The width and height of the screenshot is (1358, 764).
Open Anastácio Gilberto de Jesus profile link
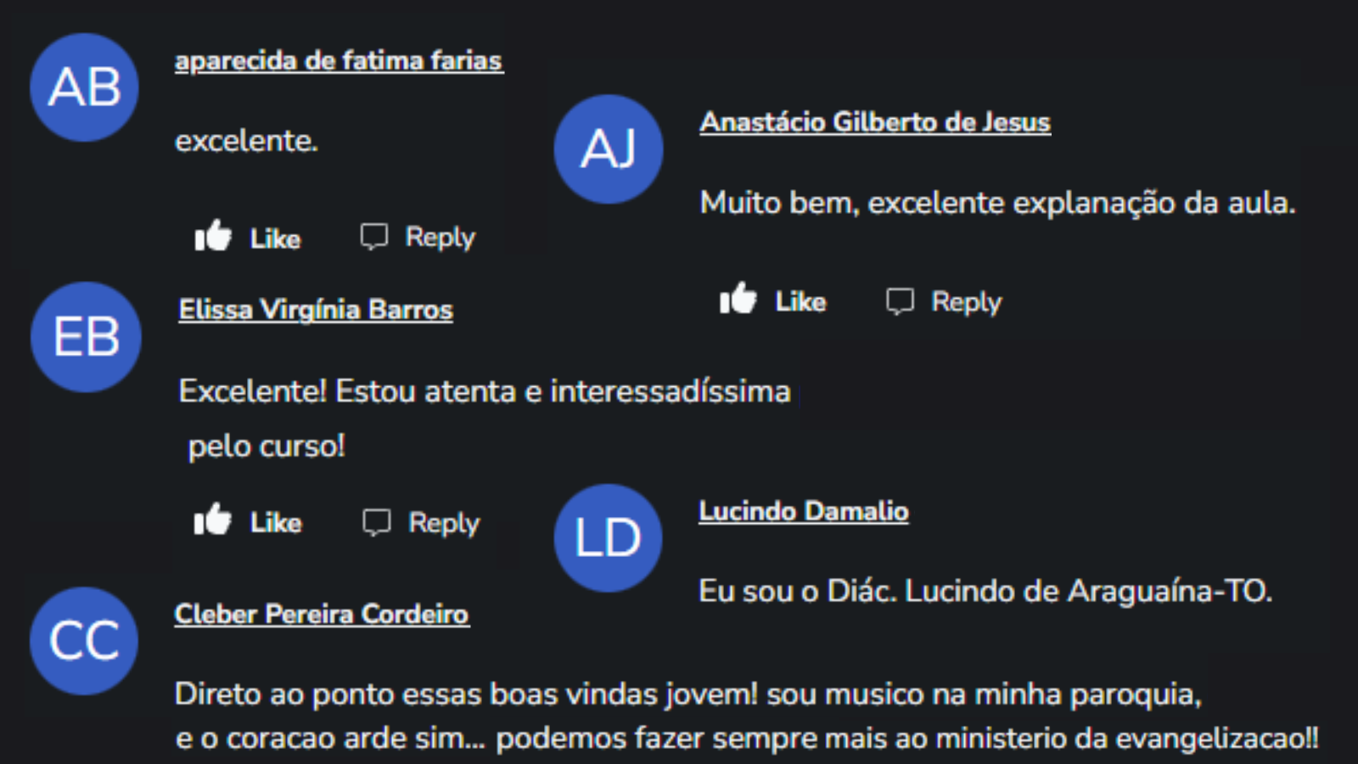[875, 122]
